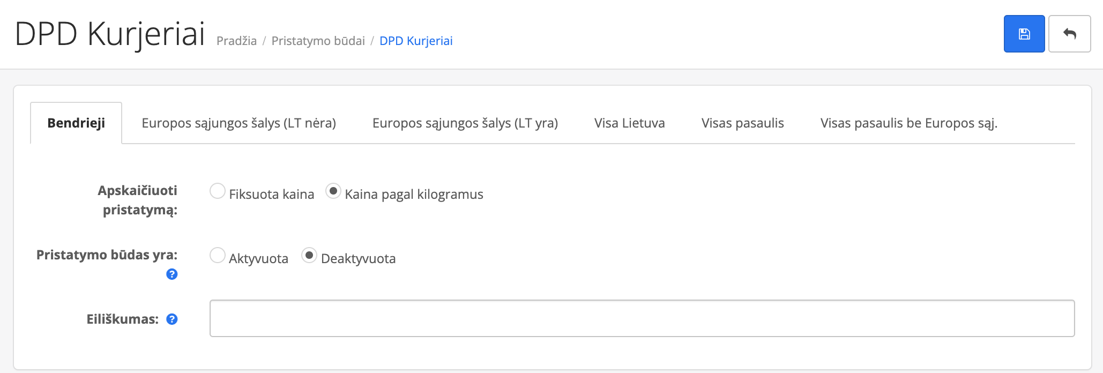Select Kaina pagal kilogramus radio option

(x=333, y=191)
